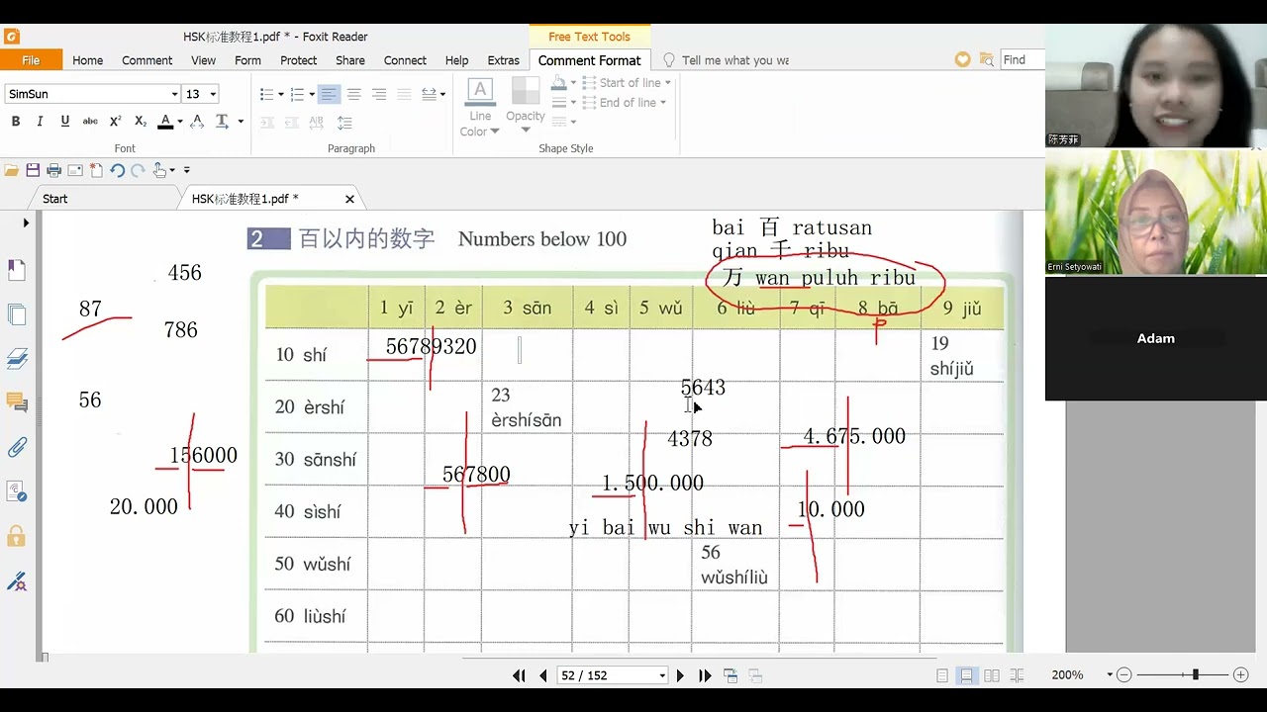The height and width of the screenshot is (712, 1267).
Task: Open the File menu
Action: tap(31, 60)
